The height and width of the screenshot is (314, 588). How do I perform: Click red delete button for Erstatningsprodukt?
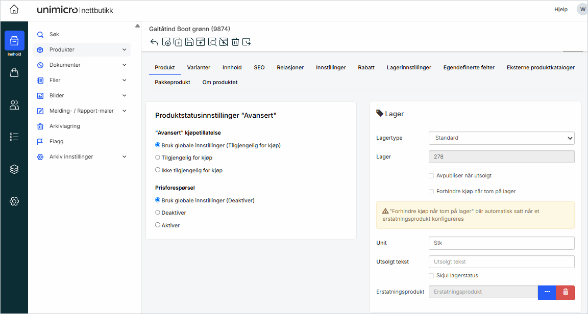(x=566, y=292)
